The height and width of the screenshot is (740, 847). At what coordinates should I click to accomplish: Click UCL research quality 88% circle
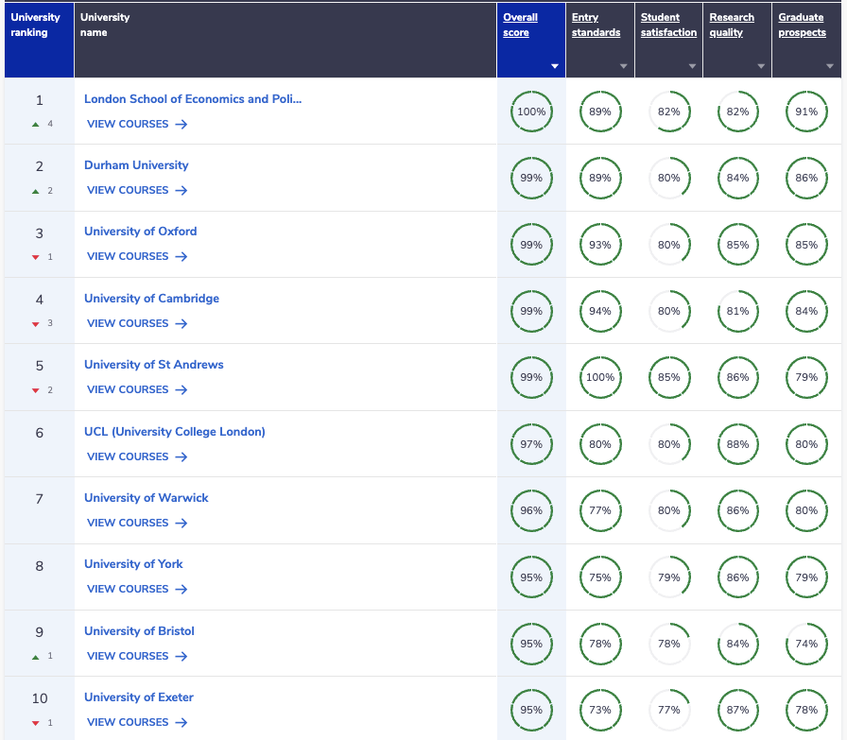tap(738, 444)
